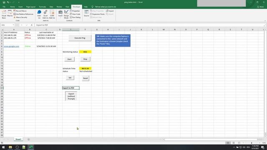The width and height of the screenshot is (267, 150).
Task: Add a new sheet with plus icon
Action: (28, 140)
